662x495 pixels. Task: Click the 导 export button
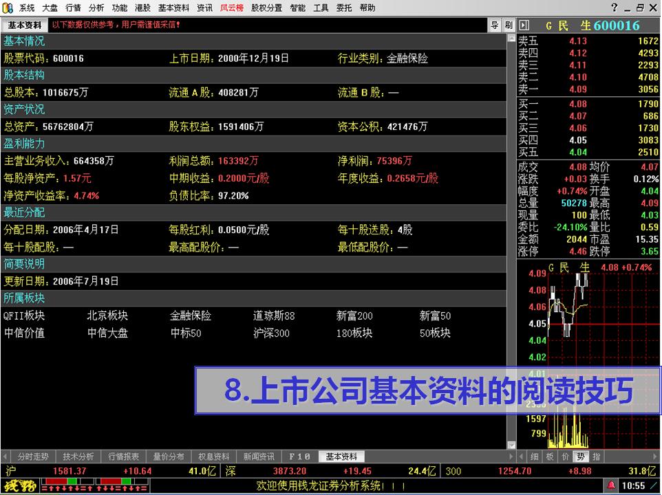coord(495,25)
